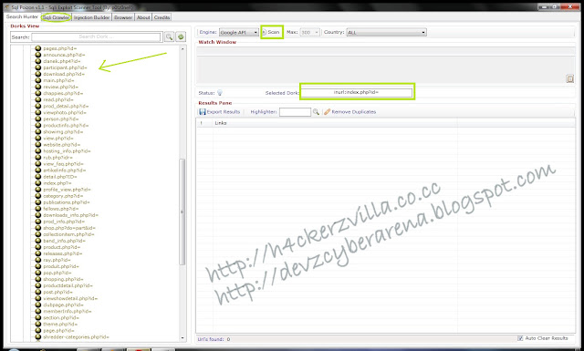584x351 pixels.
Task: Select the viewshowdetail.php?id= dork
Action: point(70,298)
